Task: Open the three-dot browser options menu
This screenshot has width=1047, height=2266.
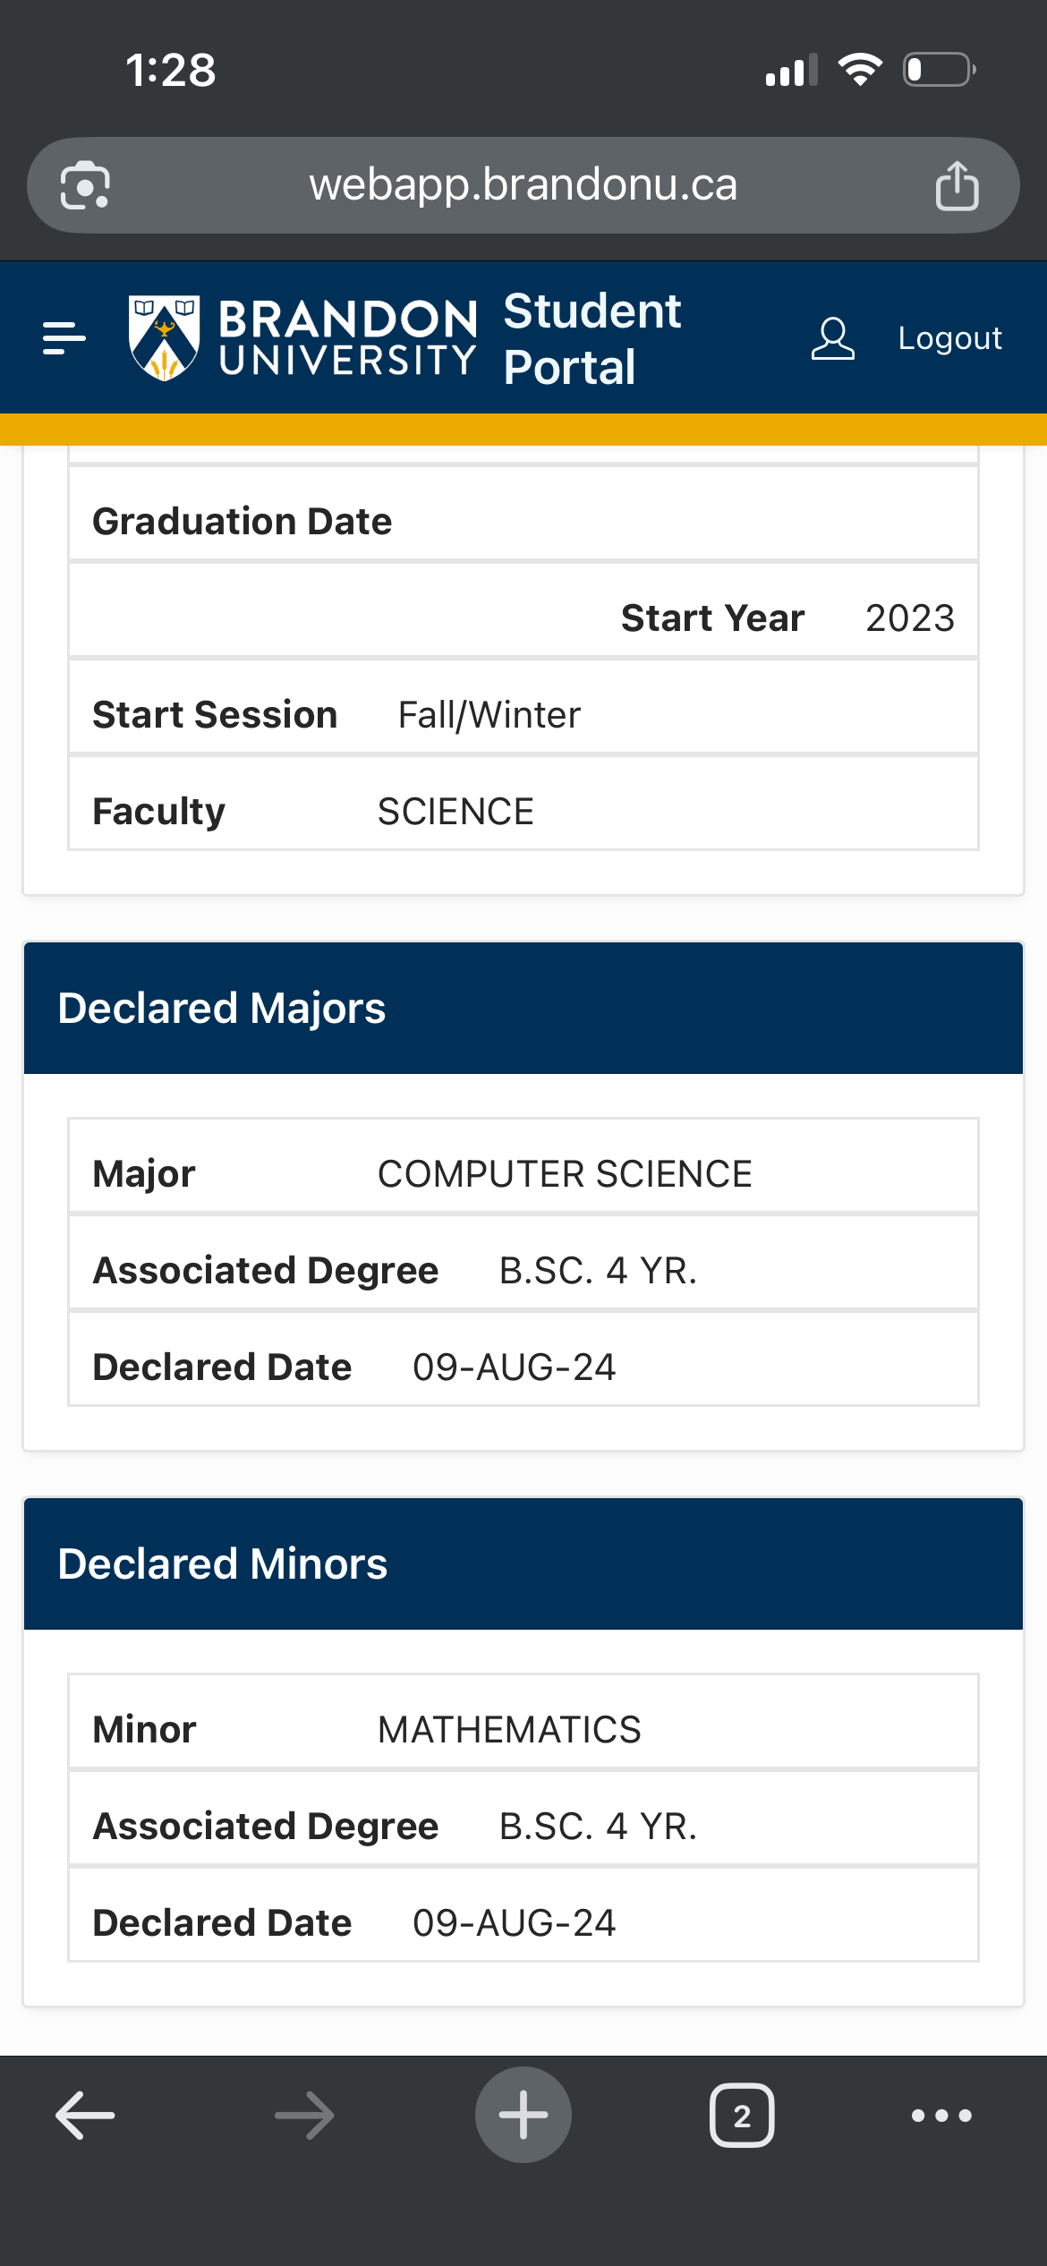Action: pos(941,2116)
